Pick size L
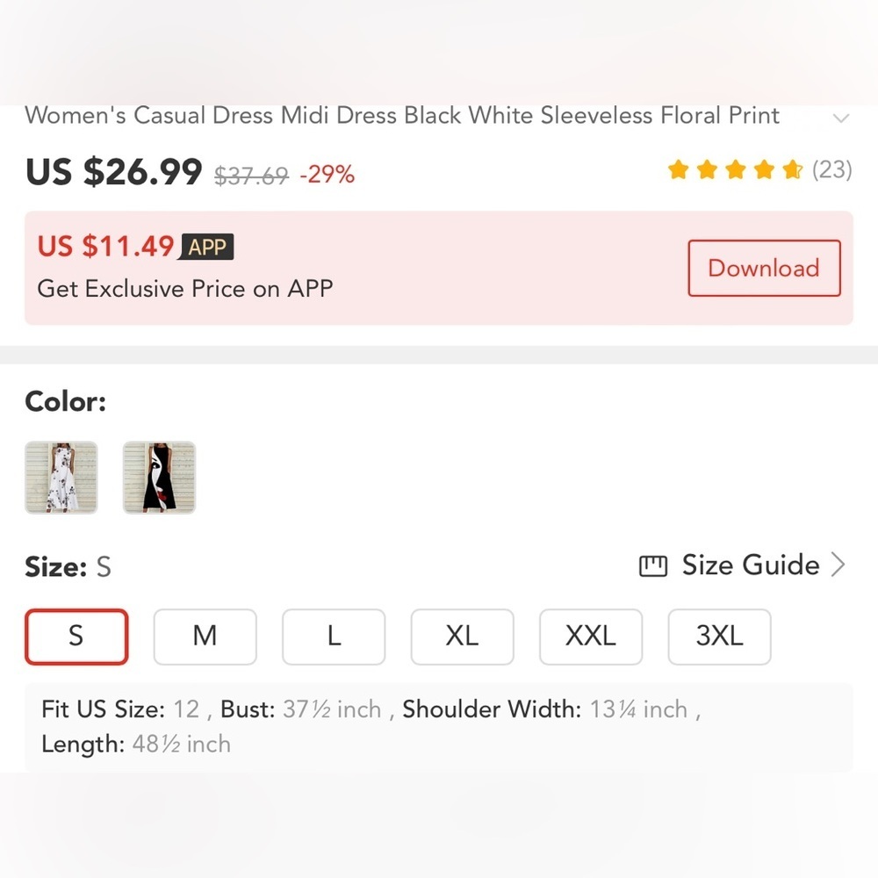 (334, 637)
